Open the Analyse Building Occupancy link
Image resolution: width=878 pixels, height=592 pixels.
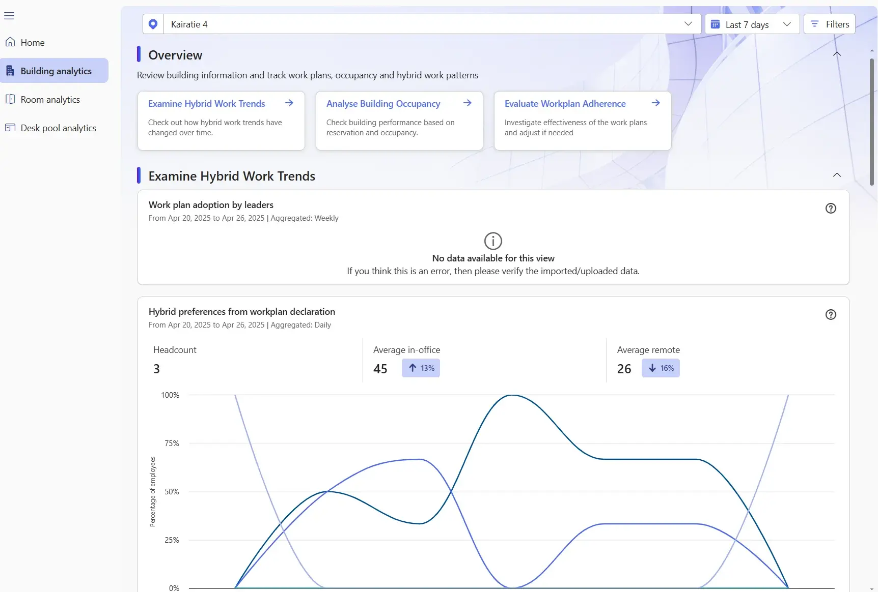(383, 104)
